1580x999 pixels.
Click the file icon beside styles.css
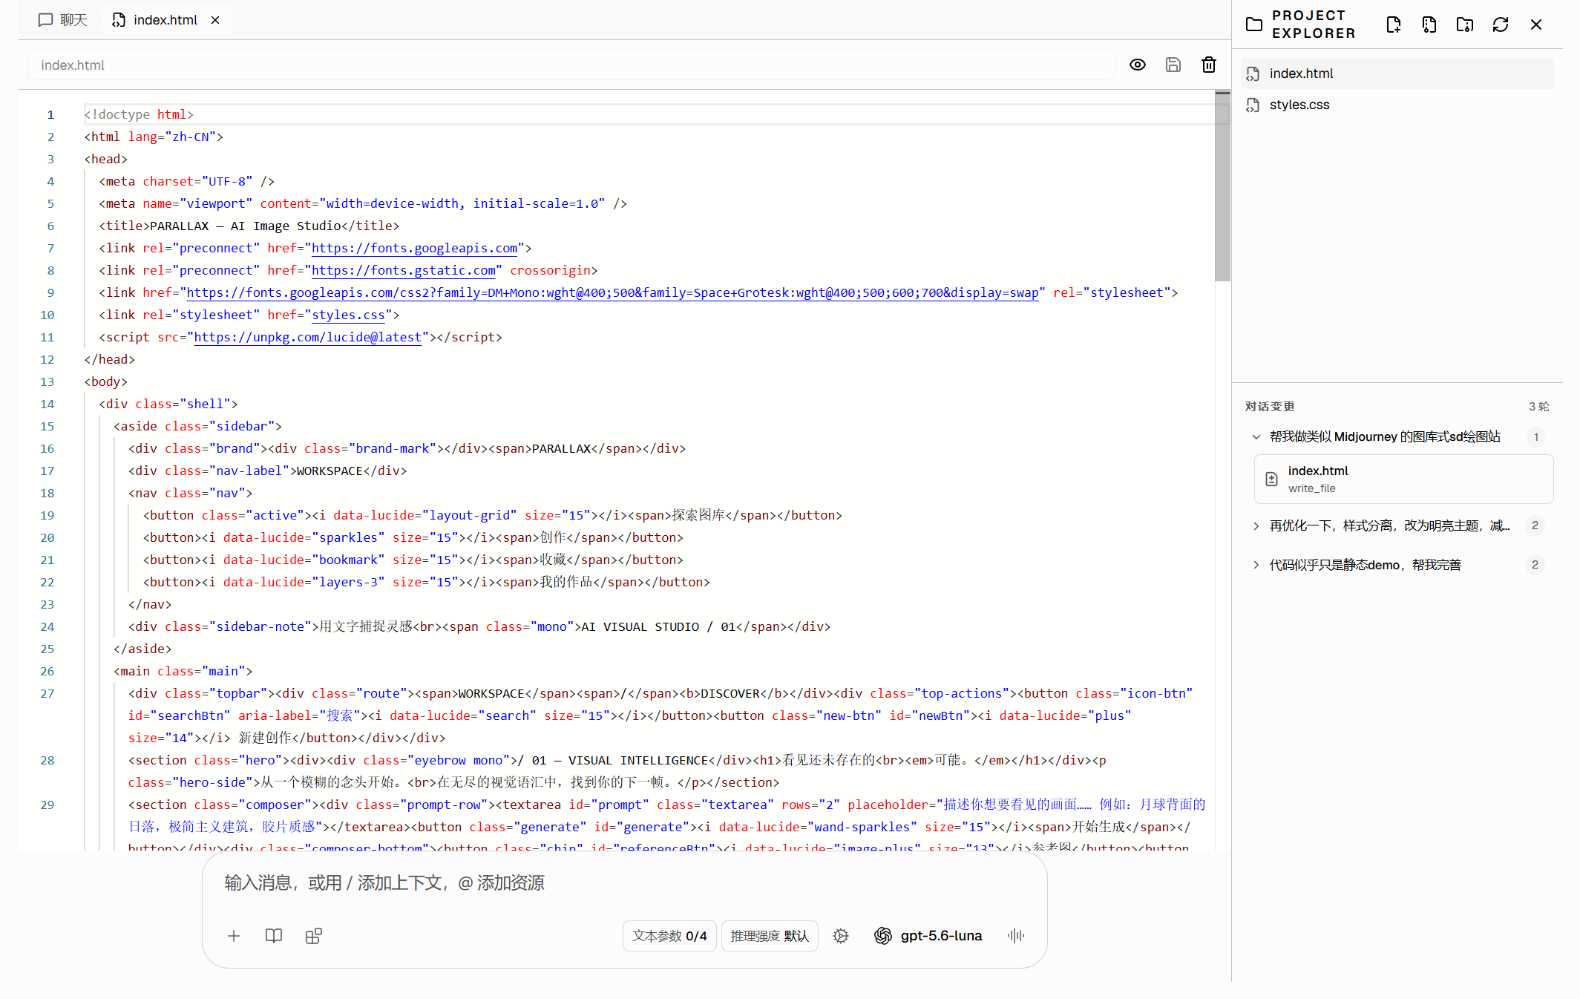pos(1253,105)
